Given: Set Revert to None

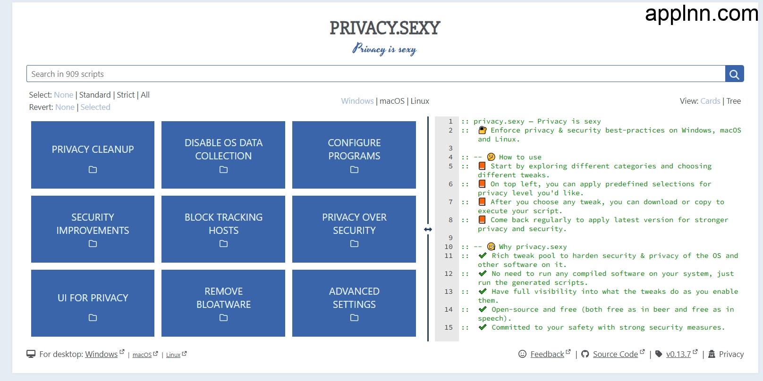Looking at the screenshot, I should (65, 107).
